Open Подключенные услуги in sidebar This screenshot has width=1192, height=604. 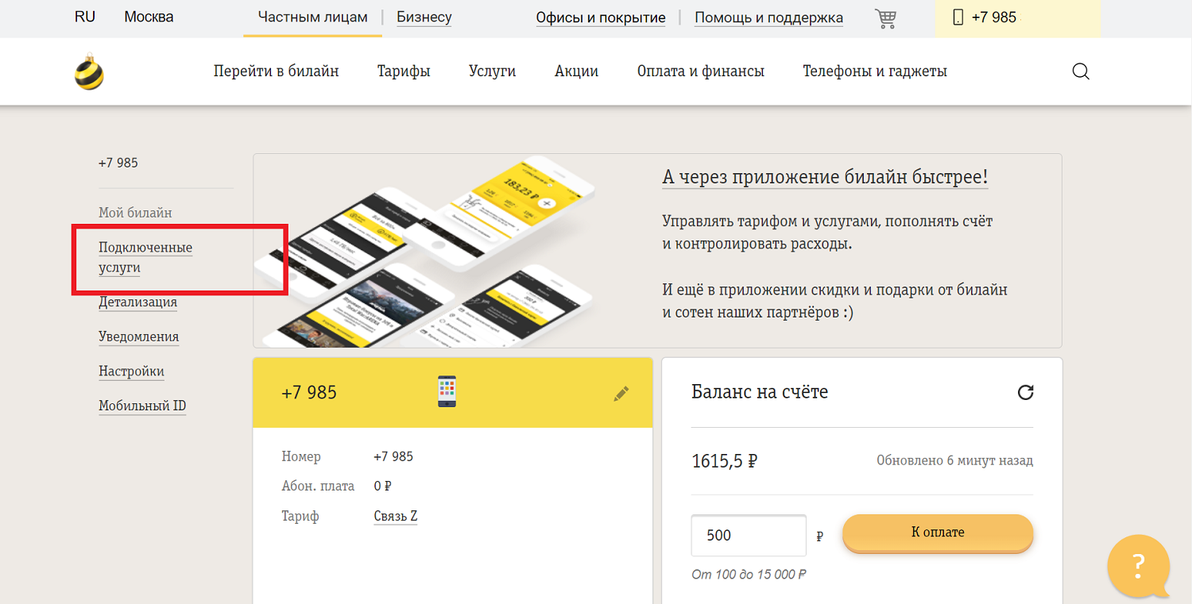point(145,258)
